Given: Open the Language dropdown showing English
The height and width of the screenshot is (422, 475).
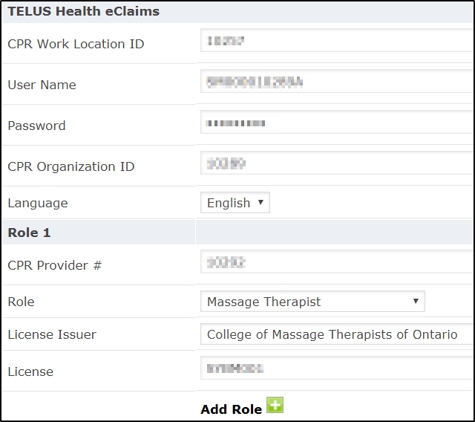Looking at the screenshot, I should click(x=235, y=203).
